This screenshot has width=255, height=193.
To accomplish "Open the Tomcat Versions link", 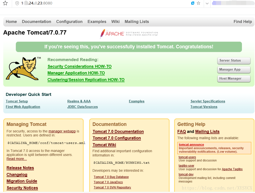I will click(204, 107).
